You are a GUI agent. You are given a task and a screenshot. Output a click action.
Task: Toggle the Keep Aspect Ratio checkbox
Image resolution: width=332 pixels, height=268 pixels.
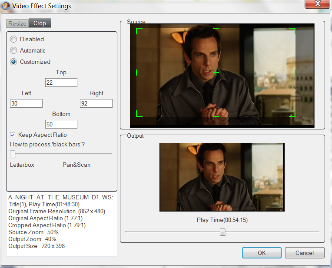[13, 135]
